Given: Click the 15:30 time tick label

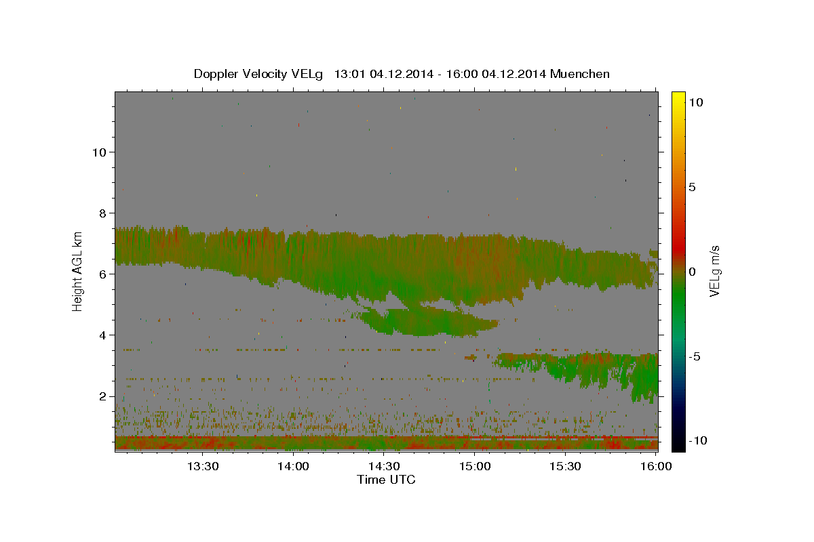Looking at the screenshot, I should [x=565, y=467].
